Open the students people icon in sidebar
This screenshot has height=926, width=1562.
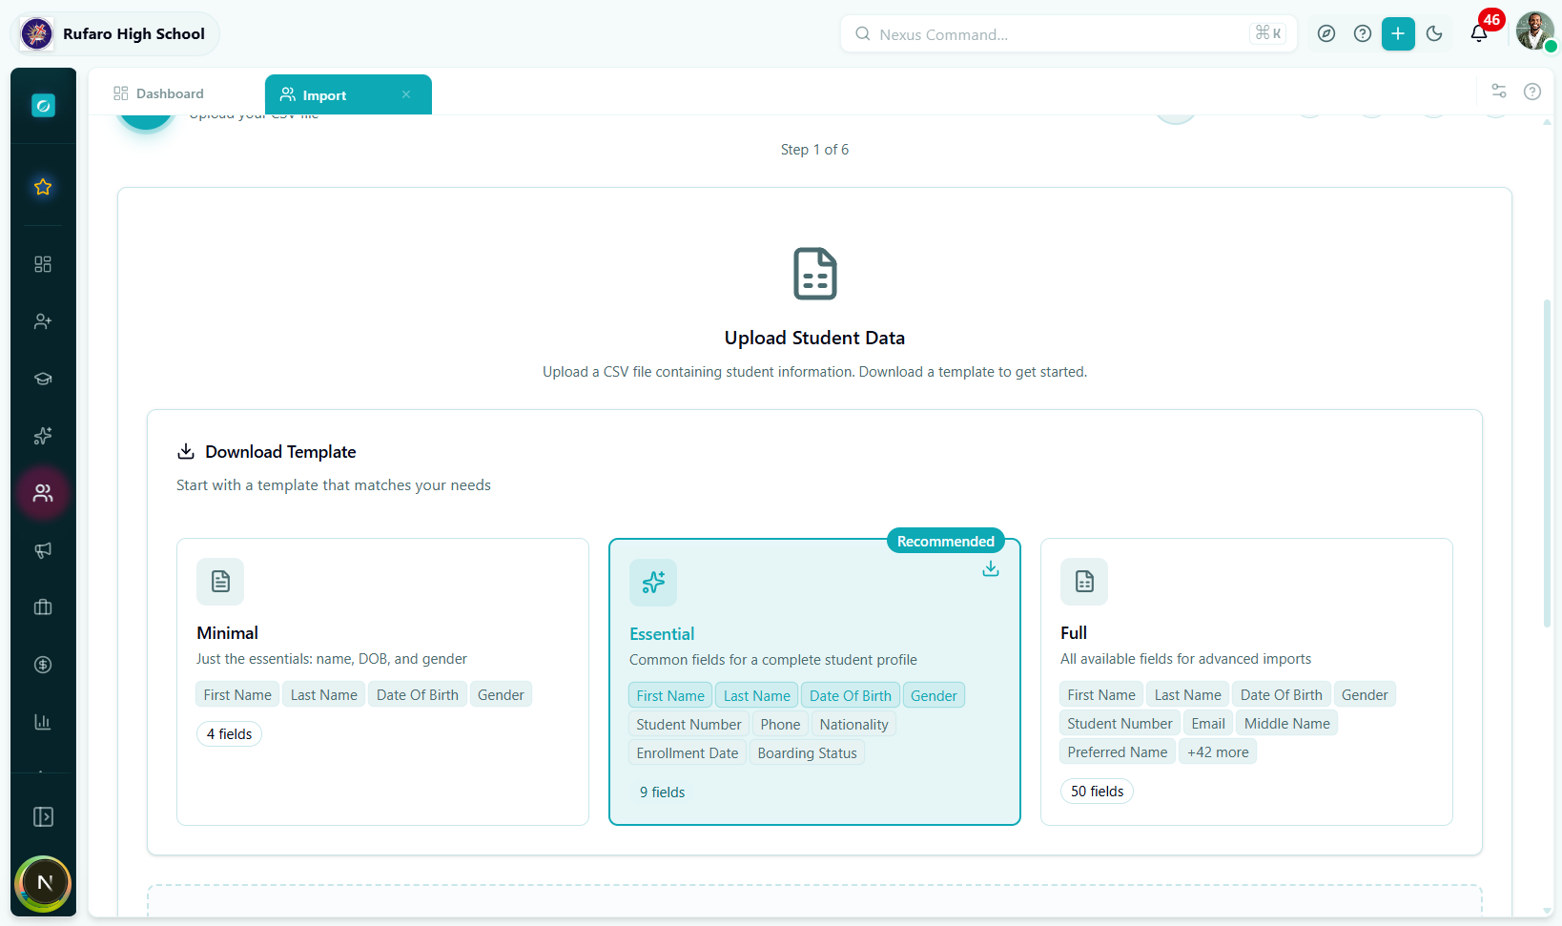point(43,493)
